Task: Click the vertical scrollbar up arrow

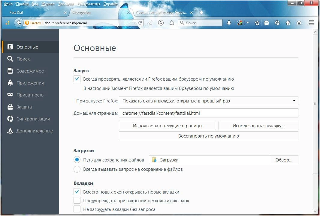Action: click(x=315, y=32)
